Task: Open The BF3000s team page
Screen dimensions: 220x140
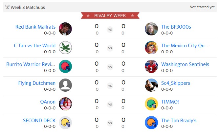Action: point(176,27)
